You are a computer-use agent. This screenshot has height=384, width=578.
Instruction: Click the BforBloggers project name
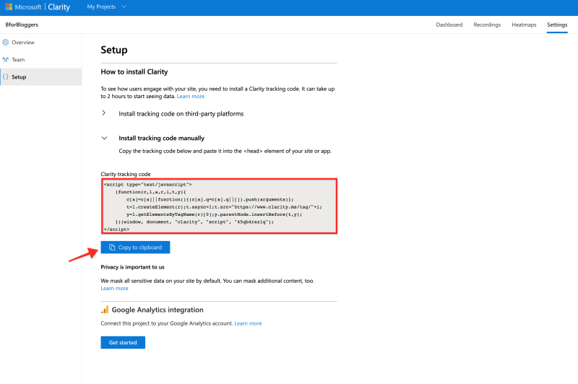(x=22, y=25)
